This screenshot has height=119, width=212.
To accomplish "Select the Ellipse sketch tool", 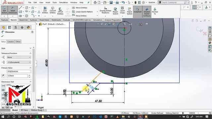I will pos(33,12).
